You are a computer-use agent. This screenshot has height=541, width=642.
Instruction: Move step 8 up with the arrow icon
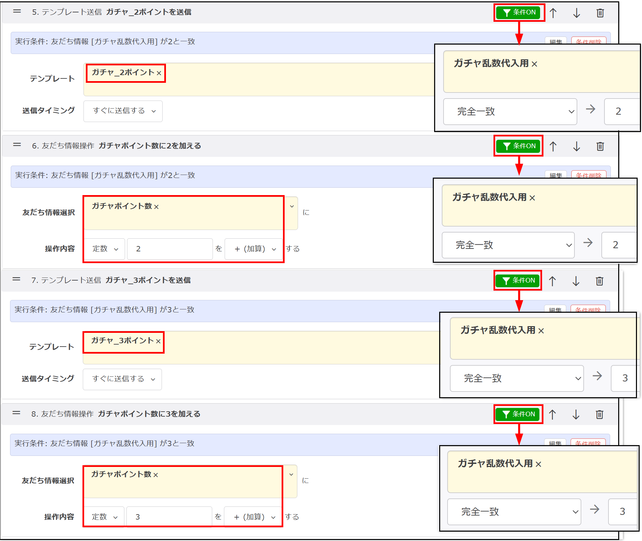pyautogui.click(x=552, y=414)
